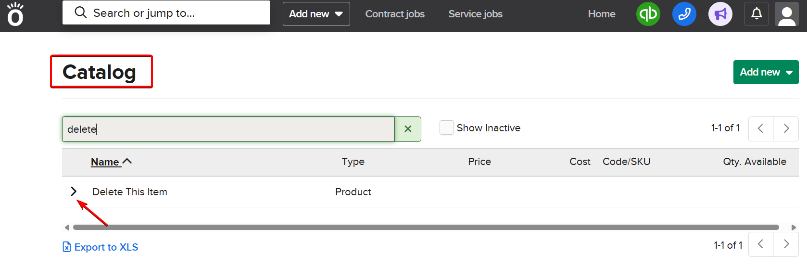The width and height of the screenshot is (807, 266).
Task: Navigate to Home
Action: pos(601,14)
